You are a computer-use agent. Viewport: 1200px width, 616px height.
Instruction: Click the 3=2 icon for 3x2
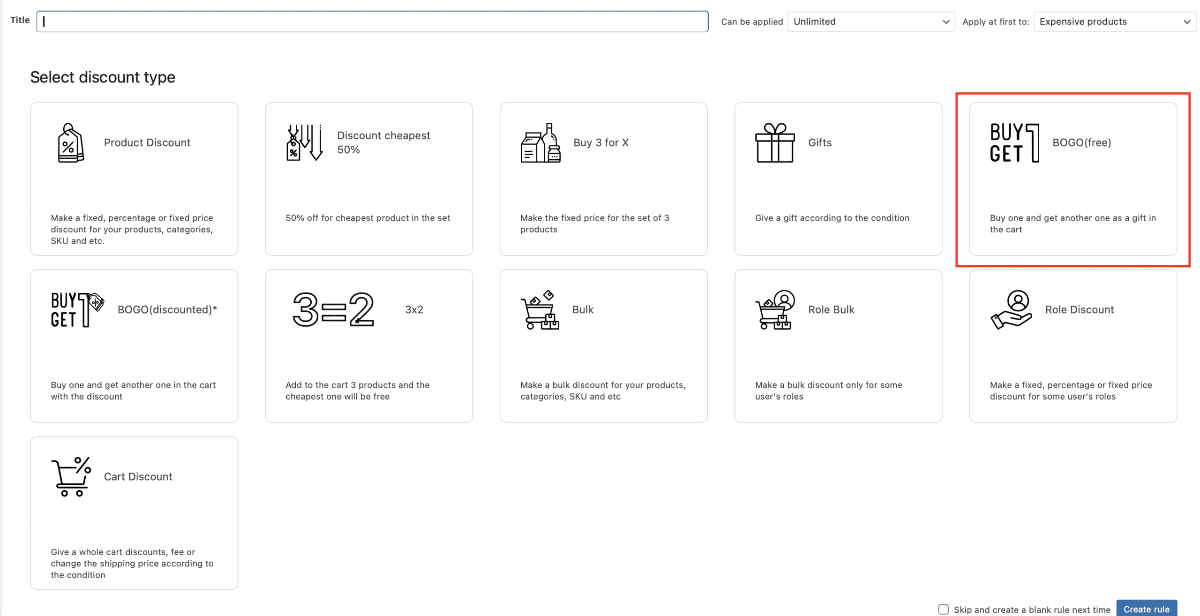click(333, 310)
